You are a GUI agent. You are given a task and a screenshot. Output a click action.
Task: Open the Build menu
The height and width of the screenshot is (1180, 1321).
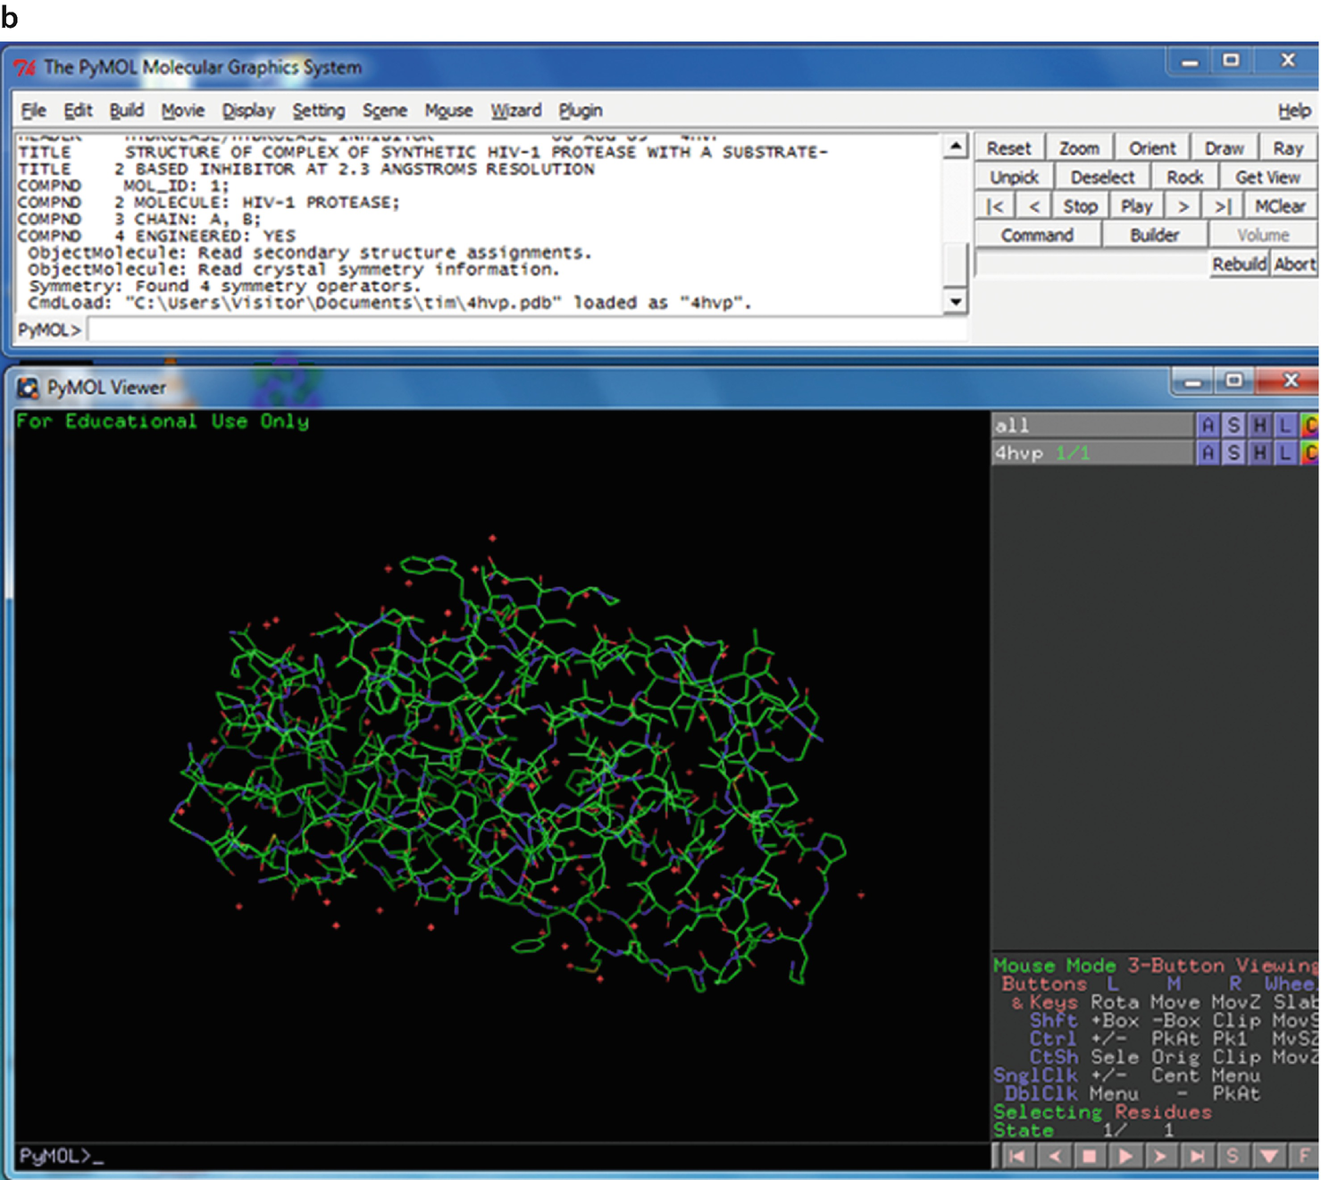[126, 111]
